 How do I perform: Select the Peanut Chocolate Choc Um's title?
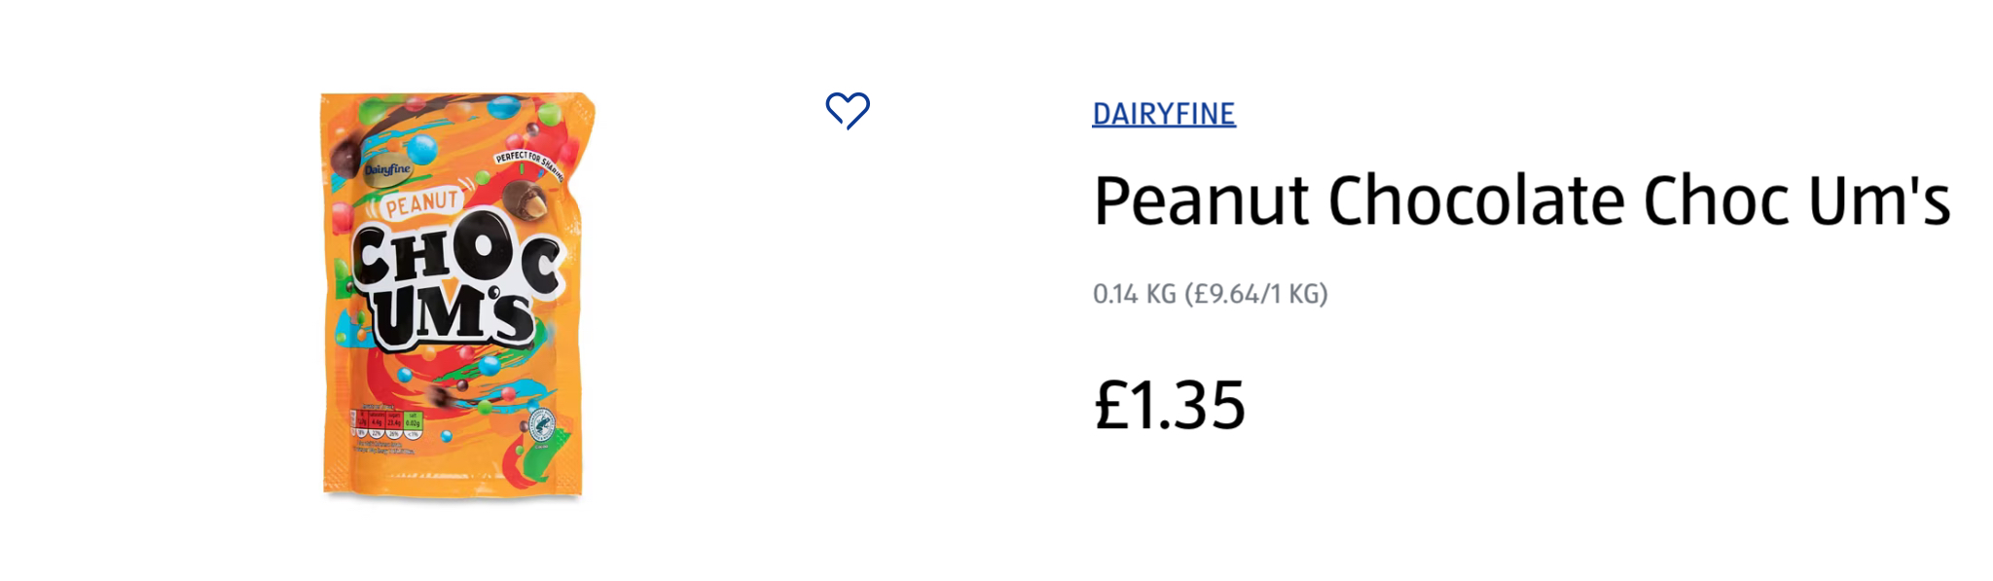[1521, 200]
